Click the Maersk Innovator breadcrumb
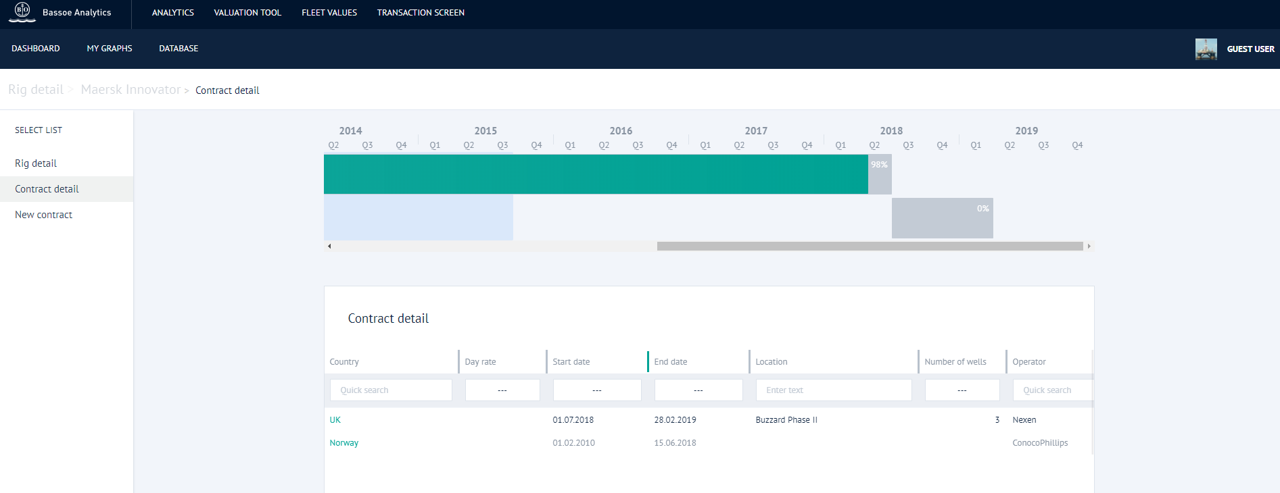1280x493 pixels. 131,90
